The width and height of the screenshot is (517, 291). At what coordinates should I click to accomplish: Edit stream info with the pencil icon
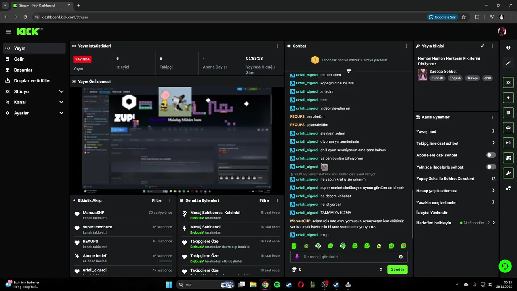[482, 46]
